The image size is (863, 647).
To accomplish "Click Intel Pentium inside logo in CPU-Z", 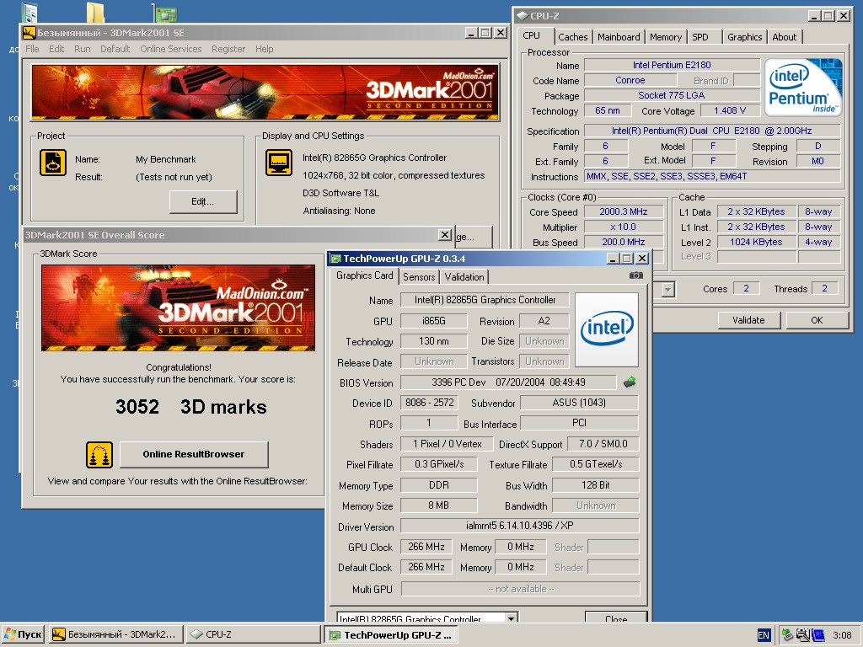I will (803, 87).
